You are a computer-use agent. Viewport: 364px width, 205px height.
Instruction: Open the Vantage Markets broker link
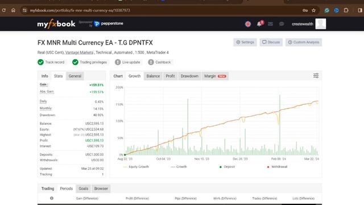(79, 52)
